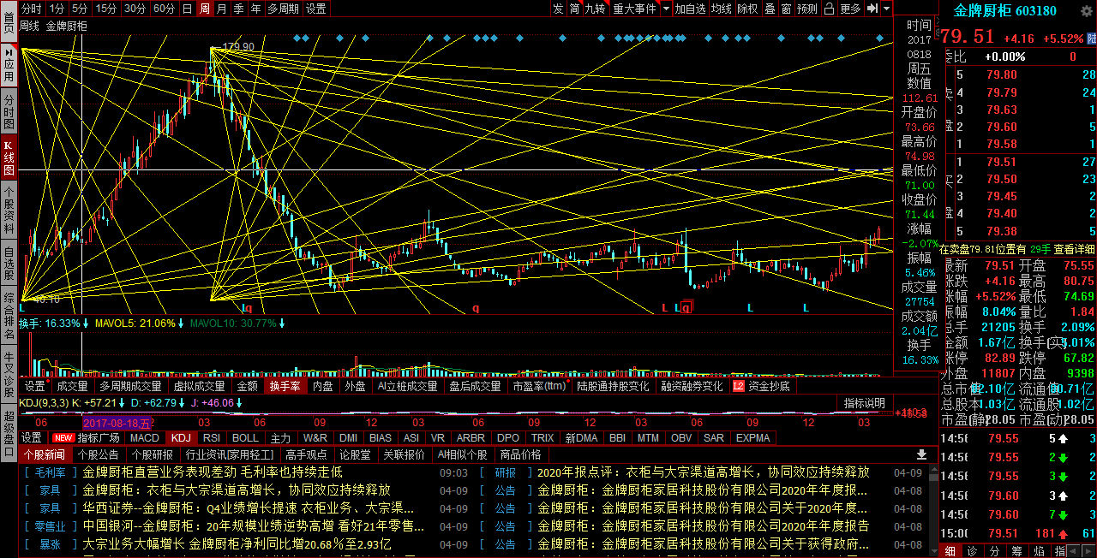Open news 金牌厨柜直营业务表现差劲 毛利率也持续走低

(x=213, y=472)
